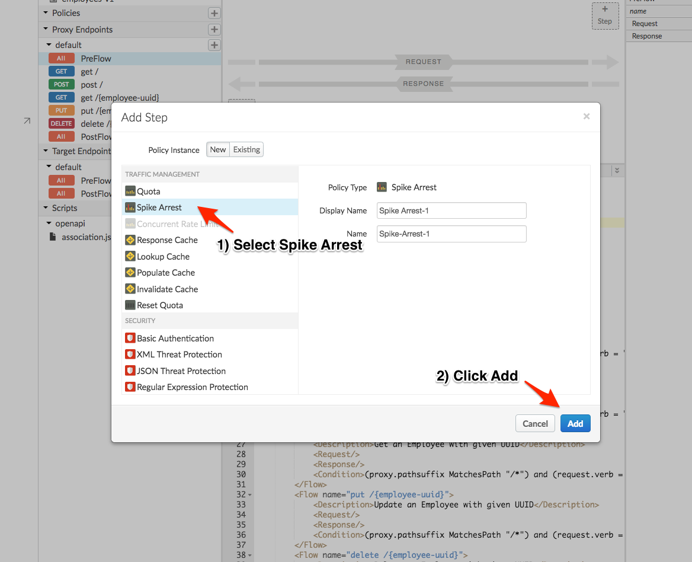Viewport: 692px width, 562px height.
Task: Collapse the Target Endpoints section
Action: [46, 151]
